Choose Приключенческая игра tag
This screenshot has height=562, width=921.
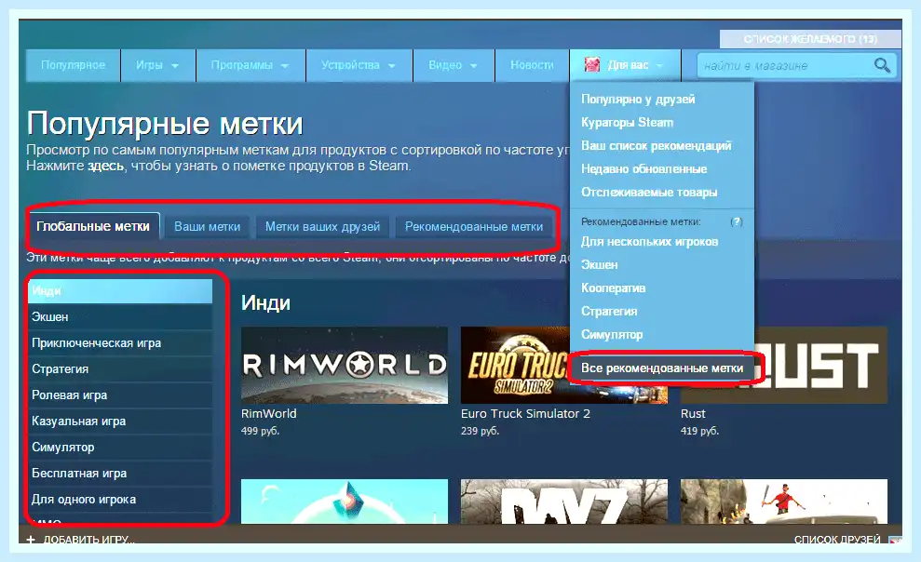(120, 343)
